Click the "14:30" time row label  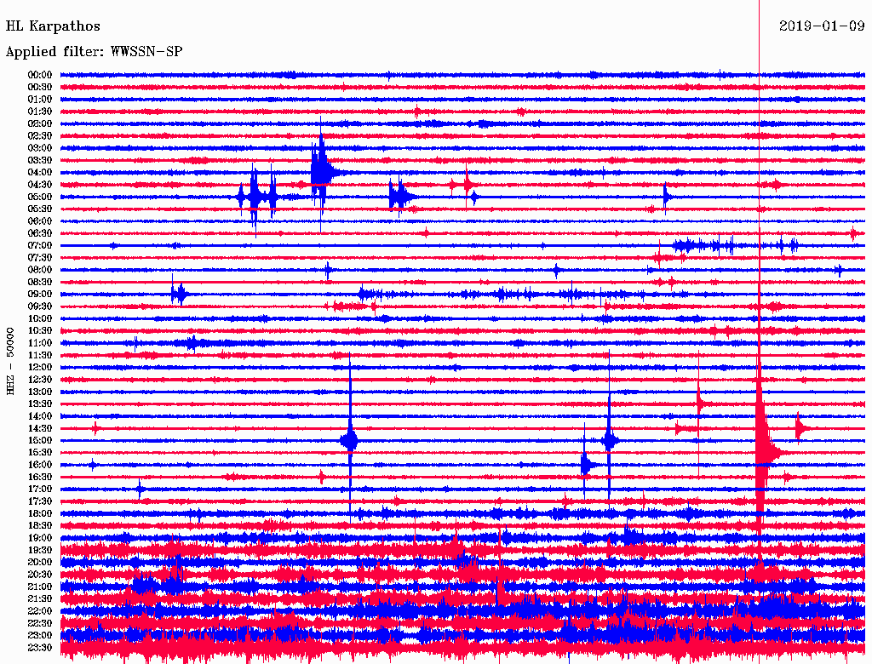tap(40, 428)
